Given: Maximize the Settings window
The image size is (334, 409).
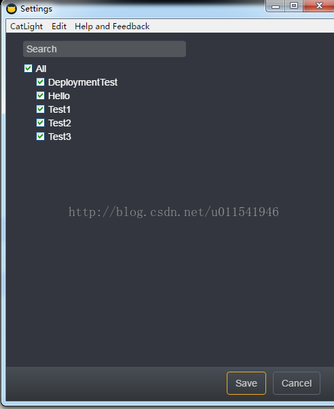Looking at the screenshot, I should tap(294, 5).
